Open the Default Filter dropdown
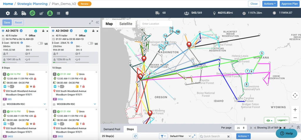The image size is (301, 140). pos(180,136)
